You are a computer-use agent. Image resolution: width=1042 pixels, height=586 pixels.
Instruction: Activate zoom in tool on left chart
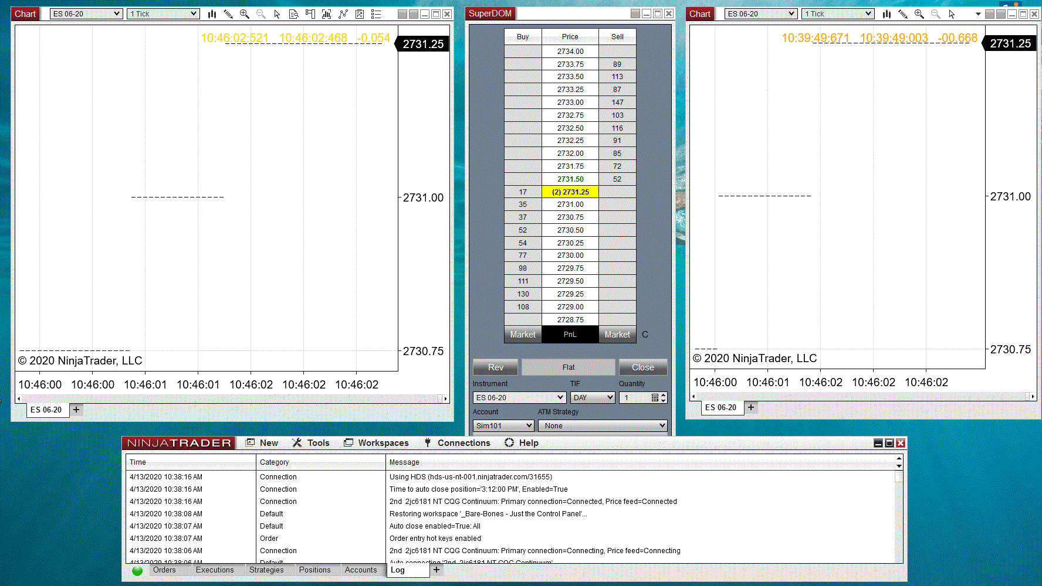pos(245,14)
